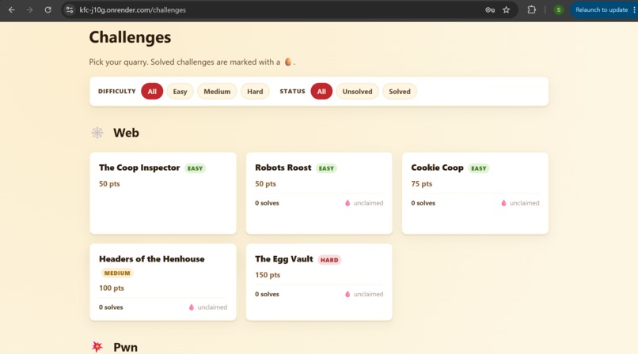
Task: Filter challenges by Medium difficulty
Action: point(217,92)
